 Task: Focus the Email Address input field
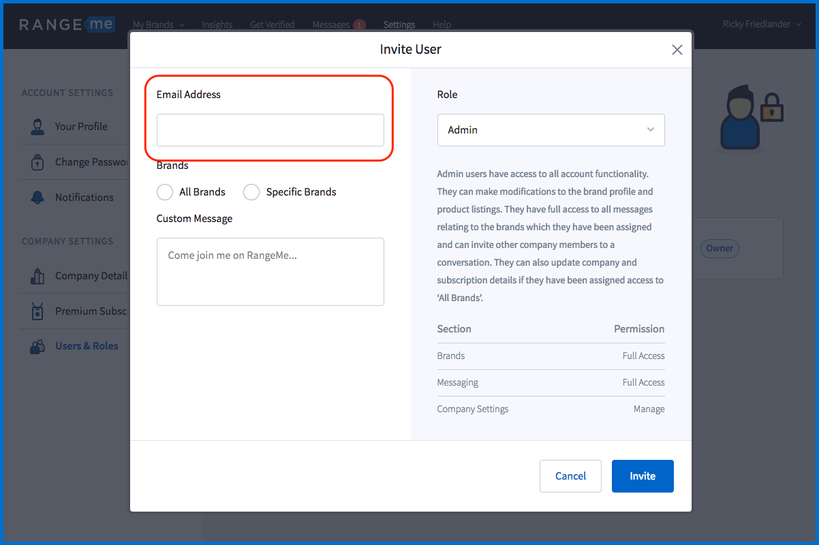tap(271, 130)
